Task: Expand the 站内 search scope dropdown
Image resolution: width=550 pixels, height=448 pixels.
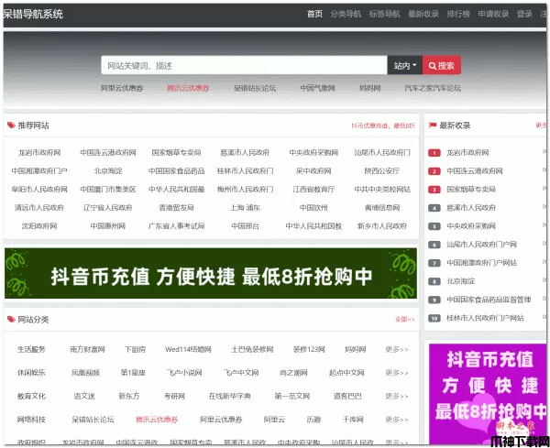Action: coord(405,65)
